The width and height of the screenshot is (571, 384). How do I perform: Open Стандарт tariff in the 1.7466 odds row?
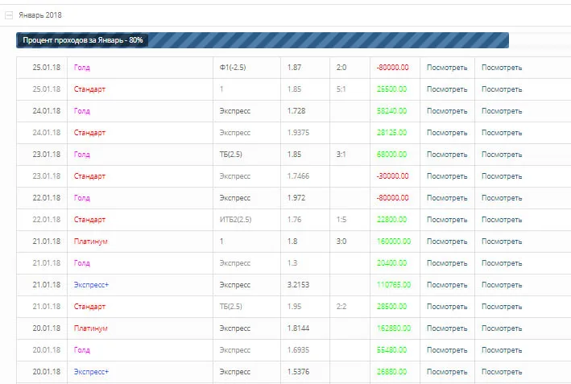89,176
